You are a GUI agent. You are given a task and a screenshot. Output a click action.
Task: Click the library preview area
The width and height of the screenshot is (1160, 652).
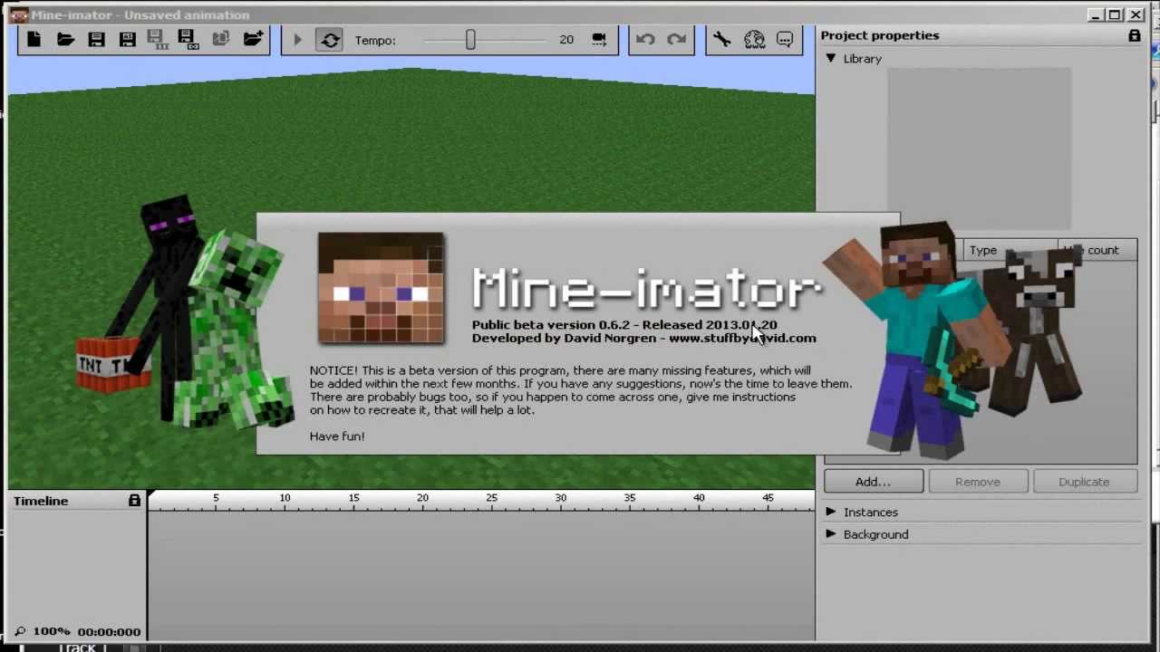click(x=979, y=149)
